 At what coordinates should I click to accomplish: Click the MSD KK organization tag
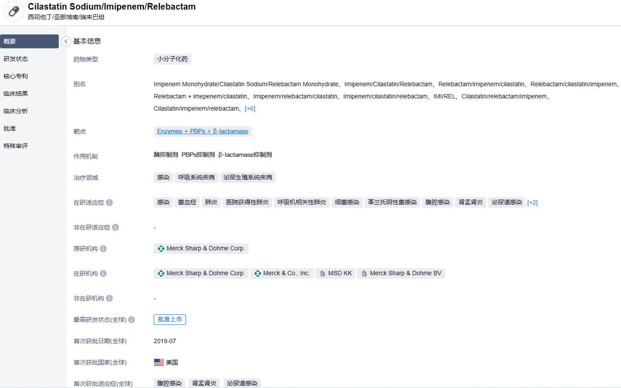click(335, 273)
